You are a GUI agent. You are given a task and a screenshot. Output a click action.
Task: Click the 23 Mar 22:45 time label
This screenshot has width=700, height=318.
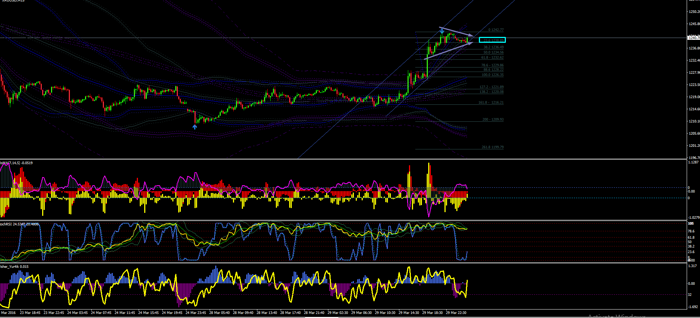tap(54, 313)
